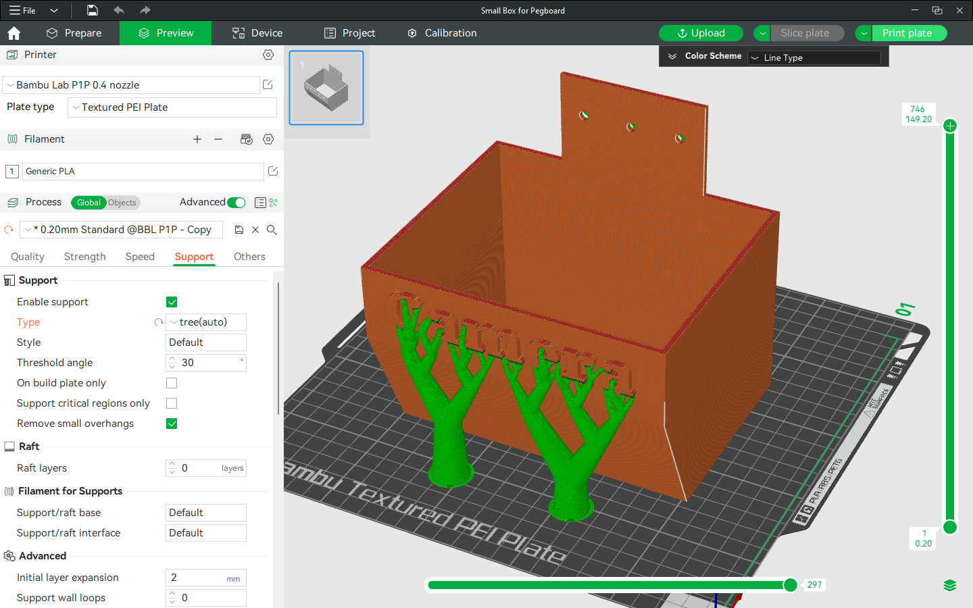Expand the File menu dropdown arrow
This screenshot has width=973, height=608.
[54, 10]
